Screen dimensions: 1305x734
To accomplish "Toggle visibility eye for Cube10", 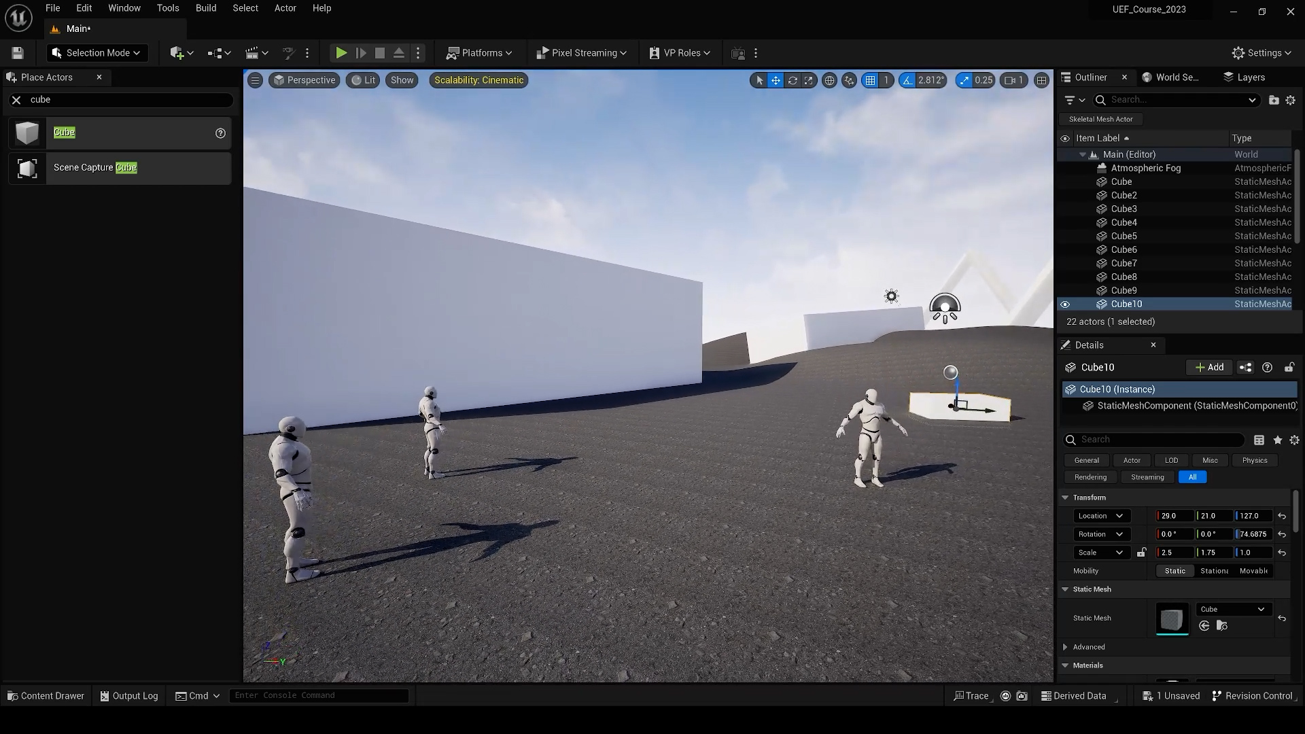I will (1065, 304).
